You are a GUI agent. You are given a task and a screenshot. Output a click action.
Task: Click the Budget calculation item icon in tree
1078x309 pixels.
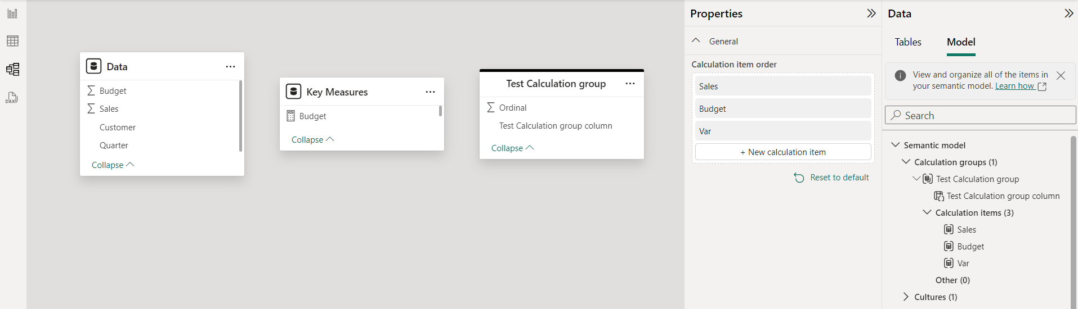[949, 246]
